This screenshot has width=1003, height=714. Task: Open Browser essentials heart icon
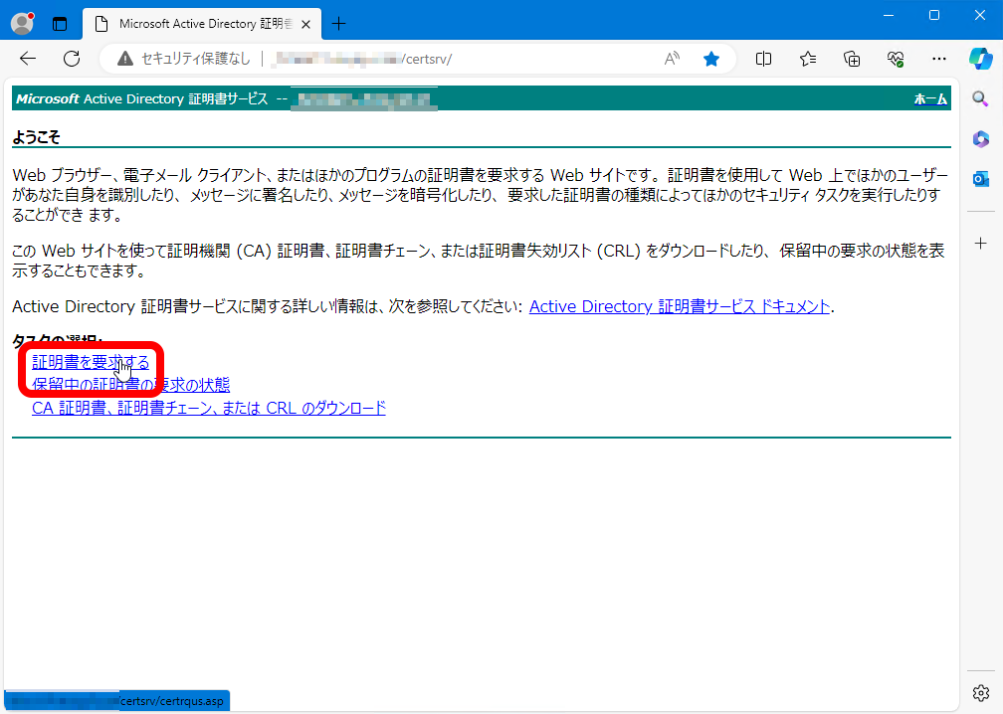click(x=895, y=59)
